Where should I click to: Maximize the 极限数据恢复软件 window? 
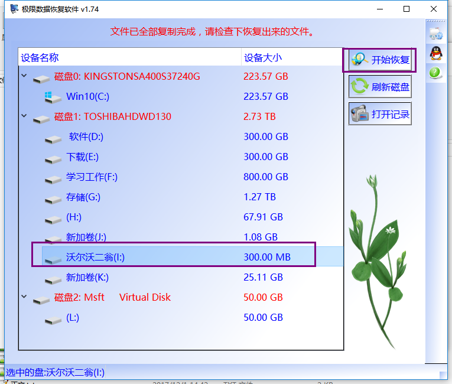(x=407, y=9)
